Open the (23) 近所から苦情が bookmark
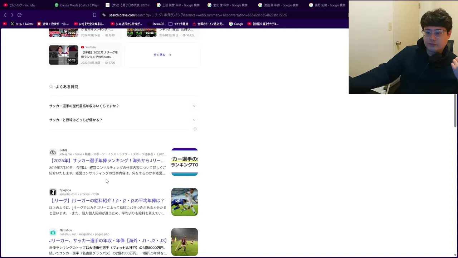This screenshot has height=258, width=458. (126, 24)
